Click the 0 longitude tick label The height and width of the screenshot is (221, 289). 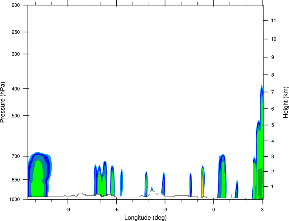(x=214, y=209)
